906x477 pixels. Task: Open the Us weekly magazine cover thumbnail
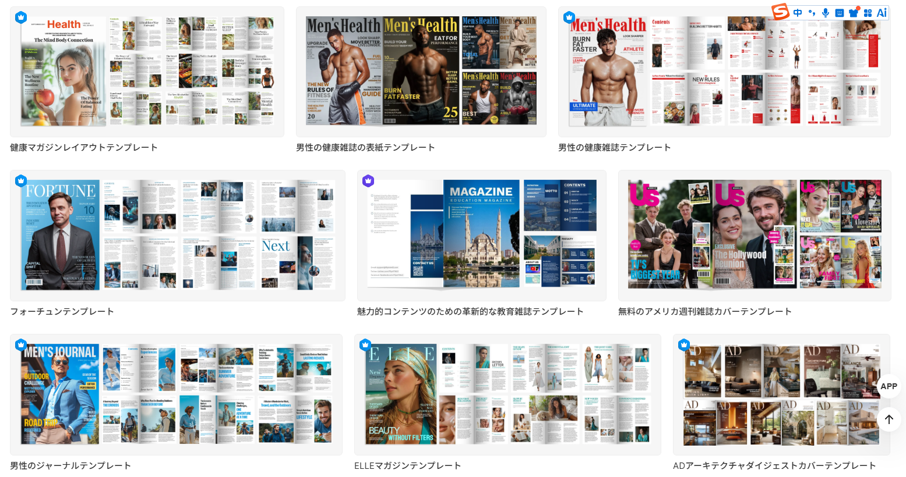coord(755,235)
